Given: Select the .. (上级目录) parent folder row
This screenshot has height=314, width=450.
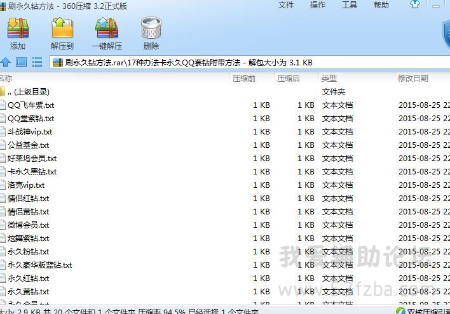Looking at the screenshot, I should coord(225,92).
